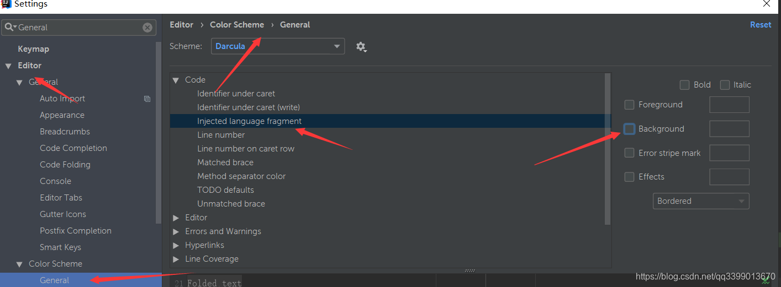781x287 pixels.
Task: Click the Reset link
Action: pos(761,25)
